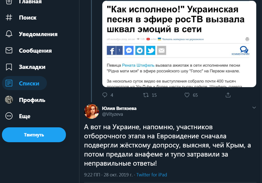Screen dimensions: 262x183
Task: Expand the tweet options chevron
Action: click(254, 107)
